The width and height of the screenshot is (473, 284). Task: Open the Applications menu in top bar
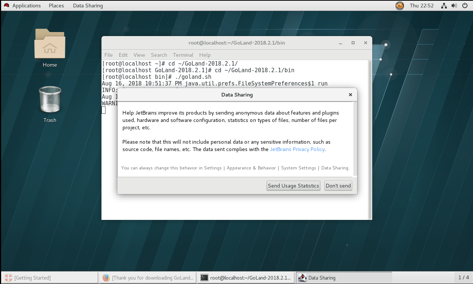click(27, 6)
